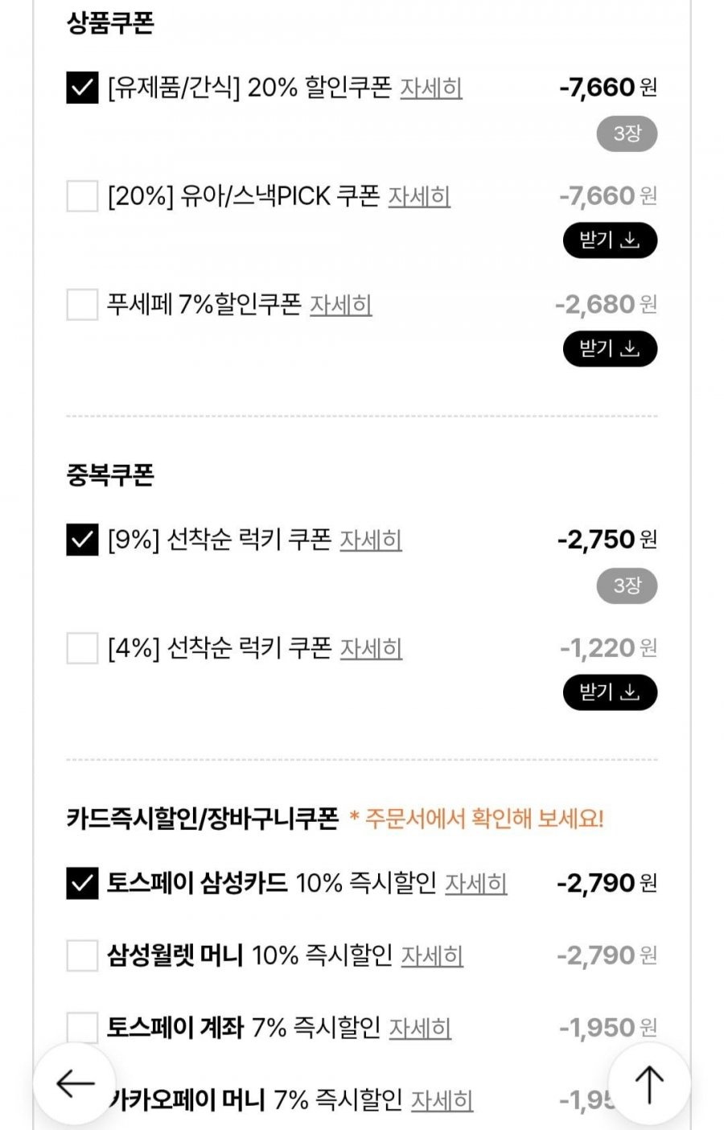The width and height of the screenshot is (724, 1130).
Task: Download the 유아/스낵PICK coupon with 받기
Action: point(610,240)
